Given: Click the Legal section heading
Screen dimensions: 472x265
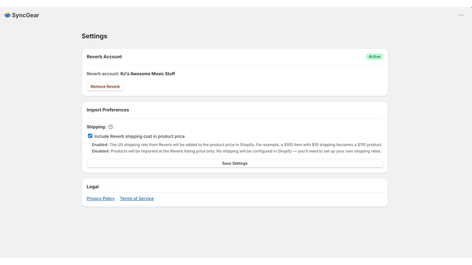Looking at the screenshot, I should pyautogui.click(x=93, y=187).
